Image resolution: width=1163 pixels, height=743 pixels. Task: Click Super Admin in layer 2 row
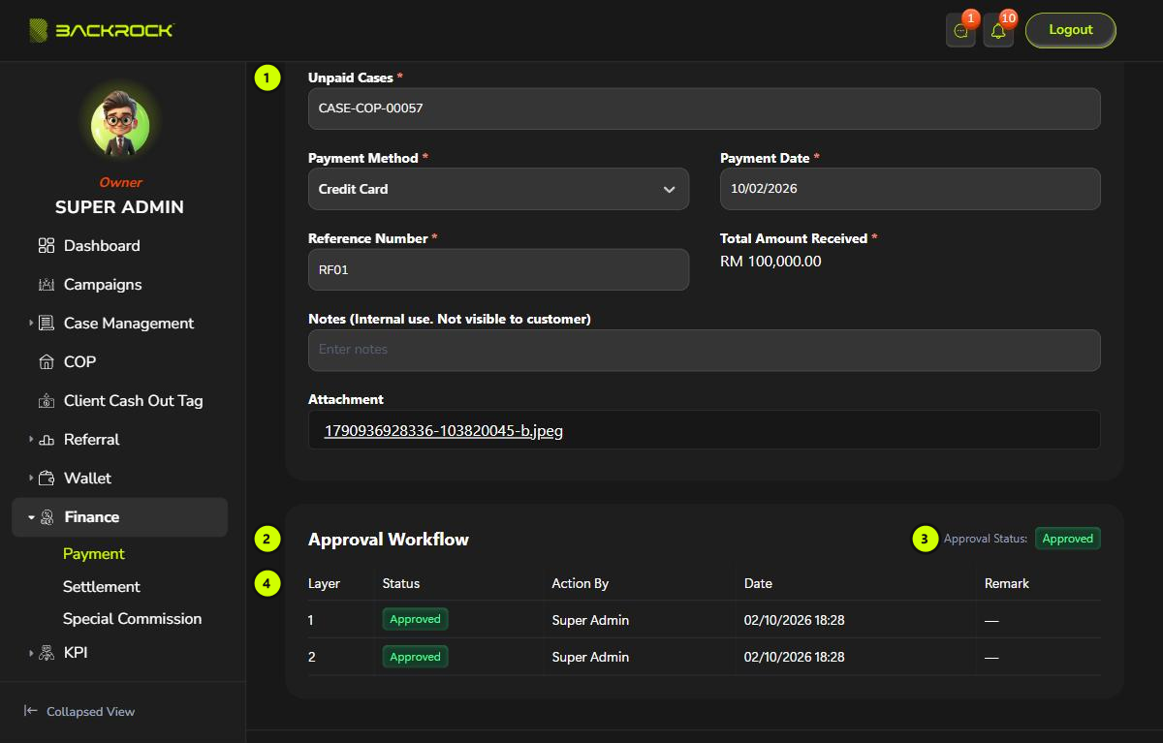coord(590,657)
